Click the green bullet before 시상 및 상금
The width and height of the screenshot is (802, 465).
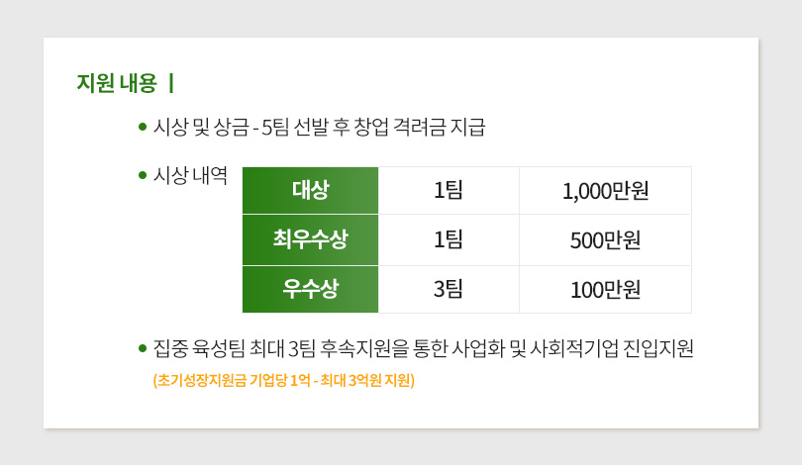tap(143, 127)
